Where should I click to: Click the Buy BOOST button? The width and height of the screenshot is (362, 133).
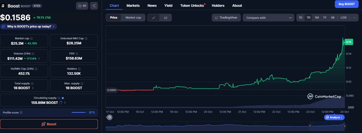point(347,4)
